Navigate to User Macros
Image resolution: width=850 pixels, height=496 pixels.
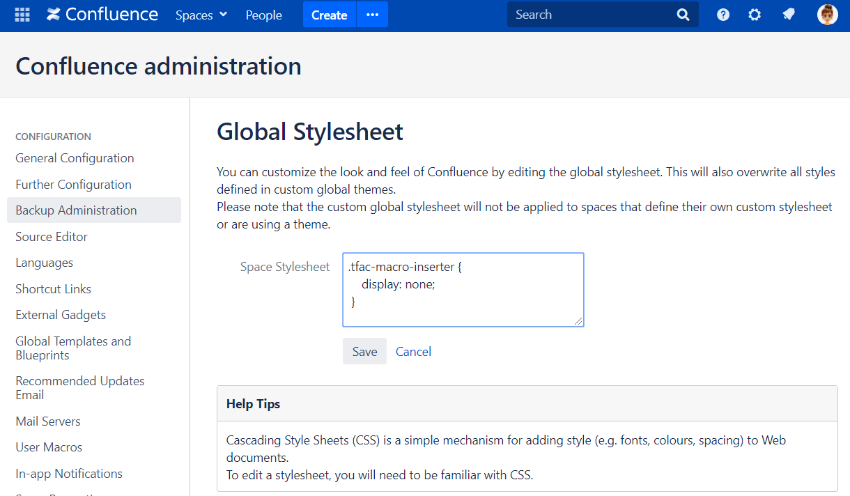pos(49,447)
